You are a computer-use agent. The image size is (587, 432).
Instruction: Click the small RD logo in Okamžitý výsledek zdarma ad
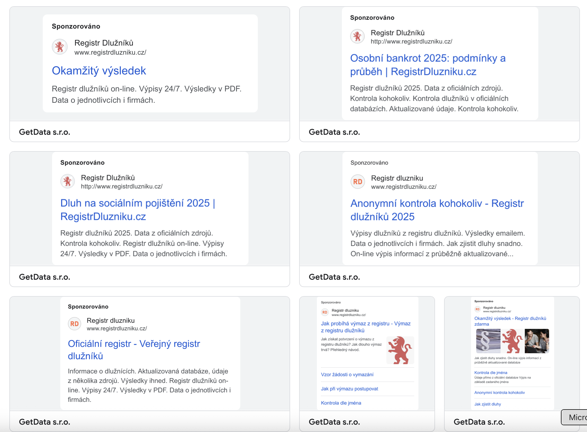coord(477,309)
